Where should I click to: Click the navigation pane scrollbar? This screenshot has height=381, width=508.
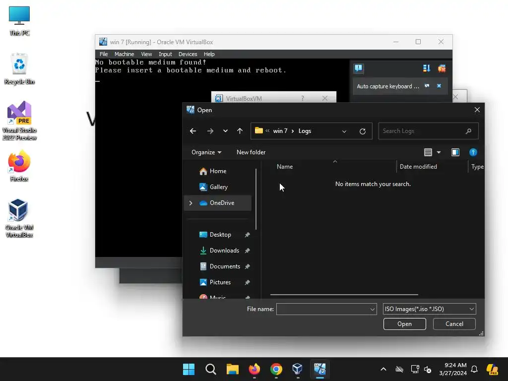tap(256, 199)
